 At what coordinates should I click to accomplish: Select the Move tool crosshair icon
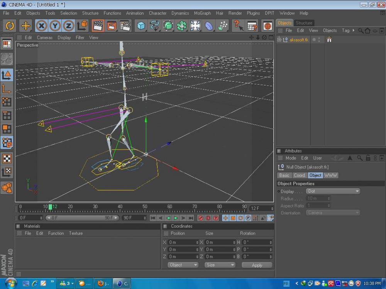pyautogui.click(x=25, y=26)
